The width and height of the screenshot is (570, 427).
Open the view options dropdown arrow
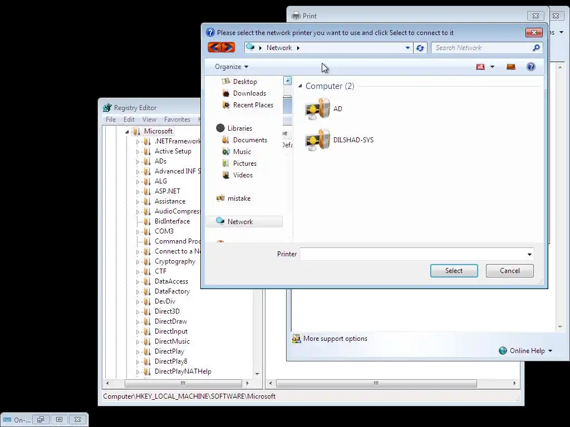pos(492,67)
